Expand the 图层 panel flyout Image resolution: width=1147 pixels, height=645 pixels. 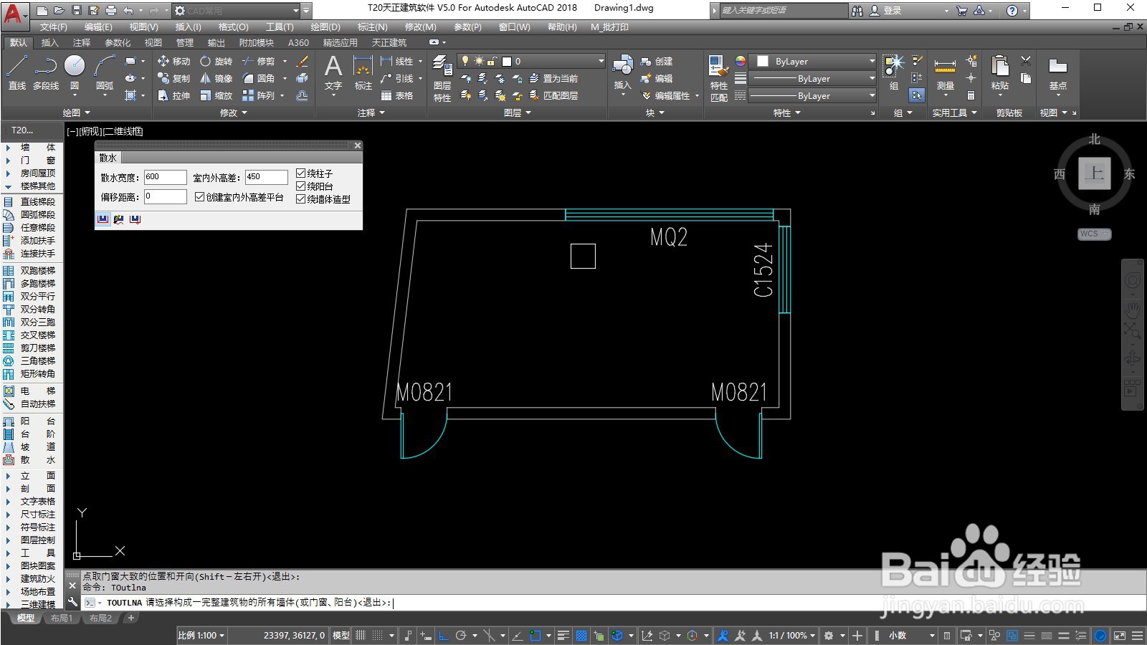click(517, 113)
